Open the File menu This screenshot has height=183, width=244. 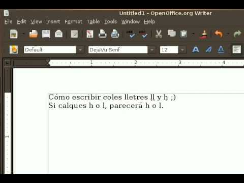pyautogui.click(x=8, y=22)
